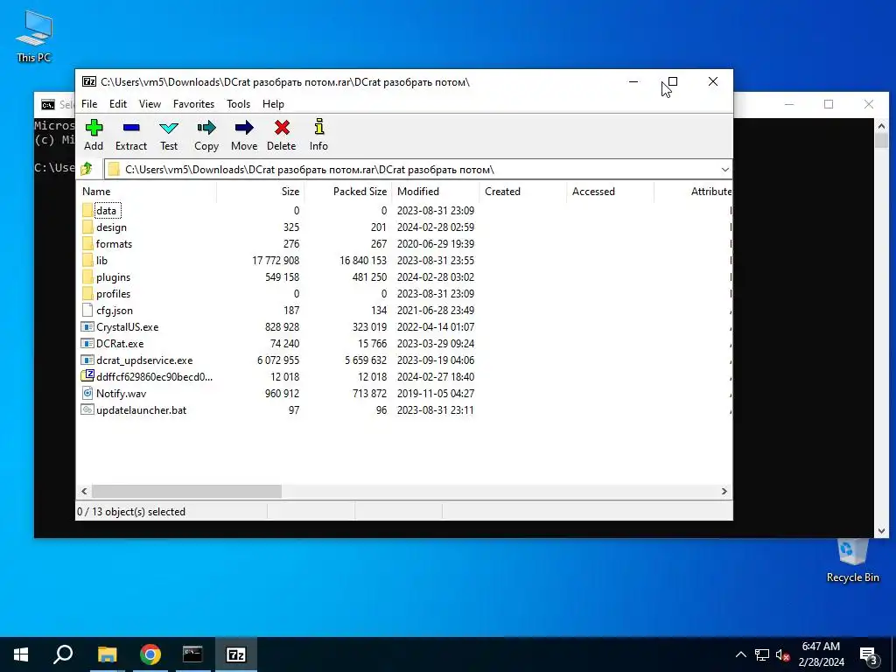The height and width of the screenshot is (672, 896).
Task: Select the data folder icon
Action: click(x=87, y=210)
